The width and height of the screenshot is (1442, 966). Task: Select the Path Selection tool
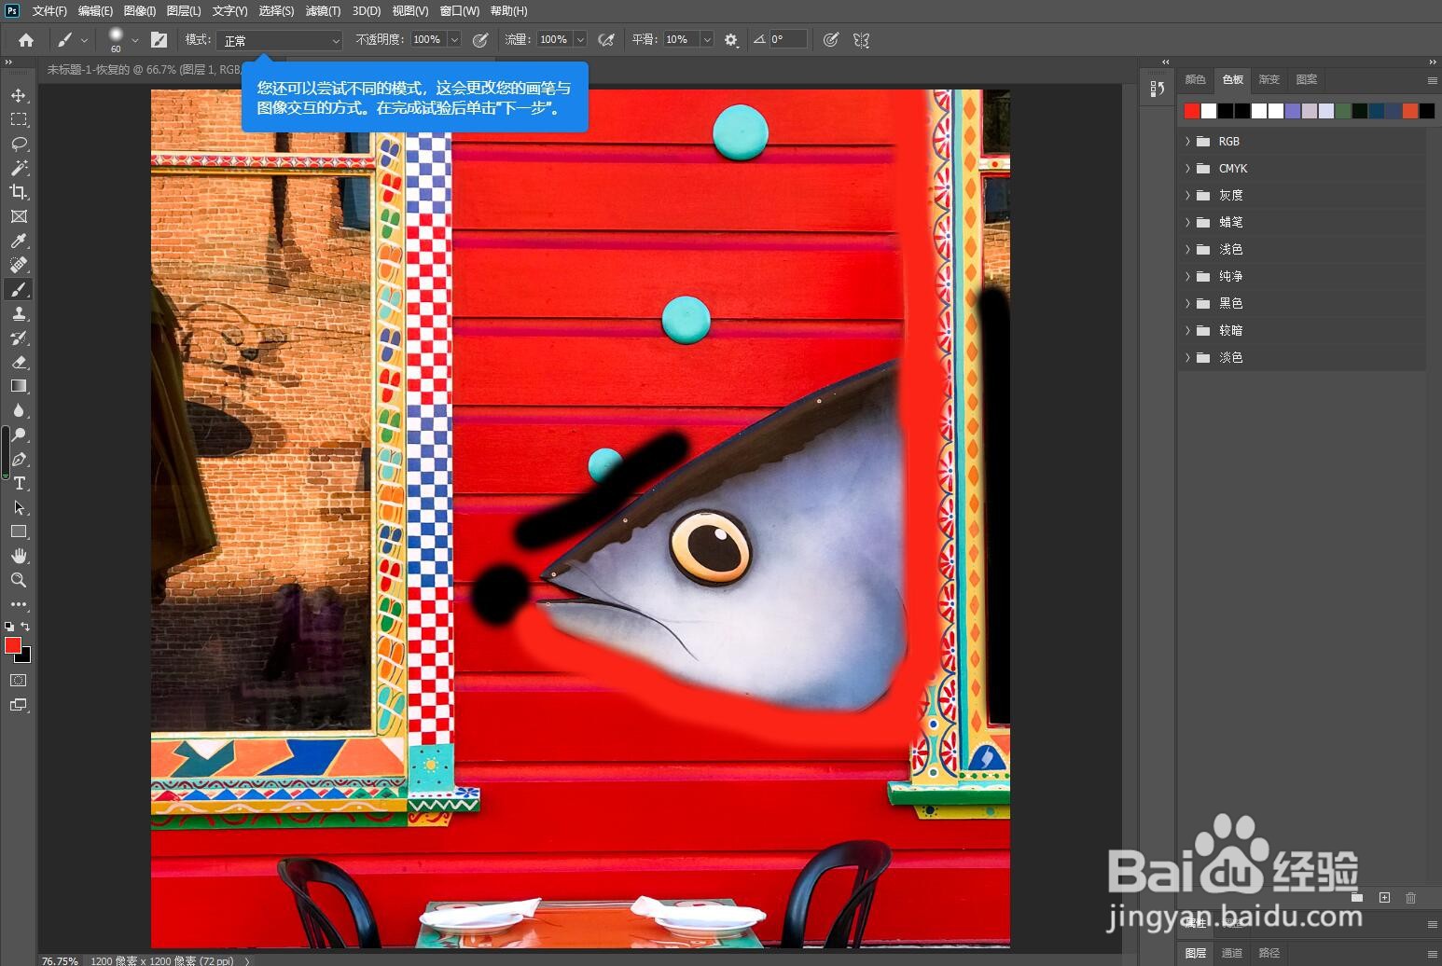19,507
